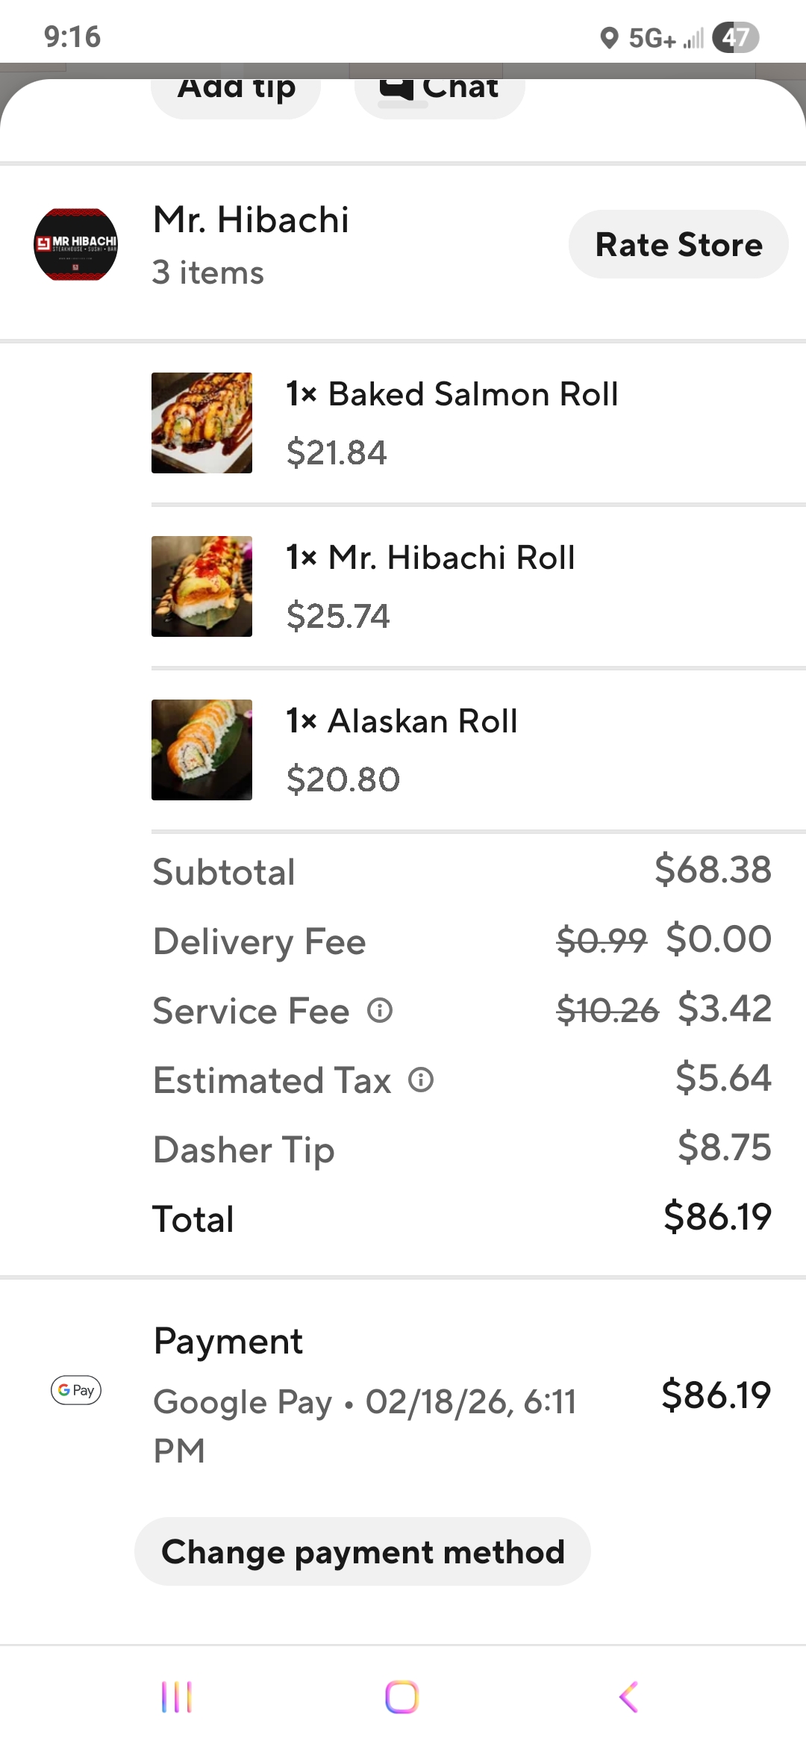This screenshot has width=806, height=1747.
Task: Open the Alaskan Roll photo
Action: click(201, 750)
